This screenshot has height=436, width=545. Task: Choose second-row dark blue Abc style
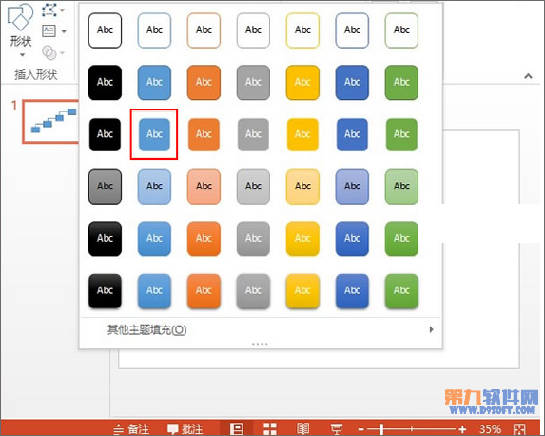click(352, 83)
